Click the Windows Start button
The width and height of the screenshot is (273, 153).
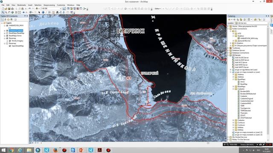(3, 150)
